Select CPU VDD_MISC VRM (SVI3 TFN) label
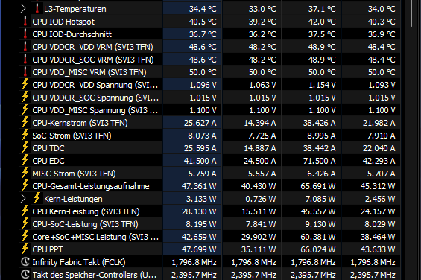This screenshot has width=421, height=280. coord(89,72)
